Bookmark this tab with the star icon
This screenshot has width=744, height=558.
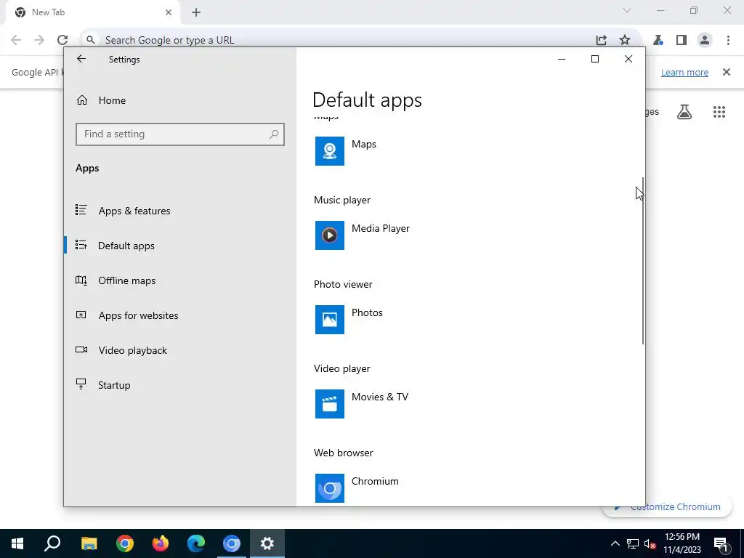point(624,40)
